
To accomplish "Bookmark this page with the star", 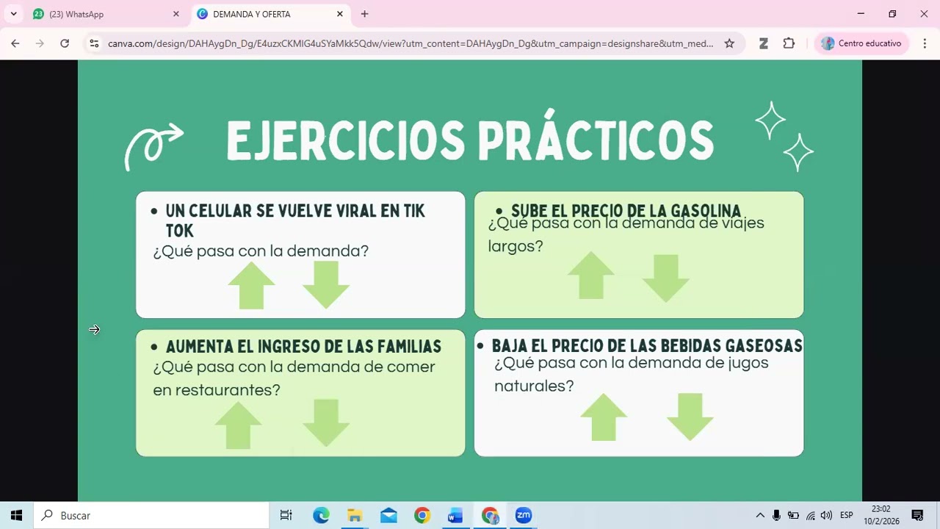I will pos(729,43).
